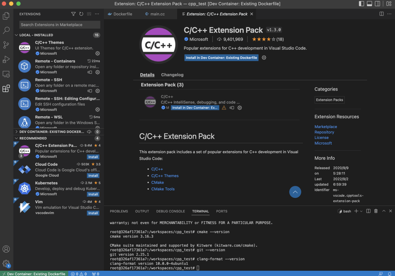395x276 pixels.
Task: Open Extensions panel more actions menu
Action: pyautogui.click(x=97, y=14)
